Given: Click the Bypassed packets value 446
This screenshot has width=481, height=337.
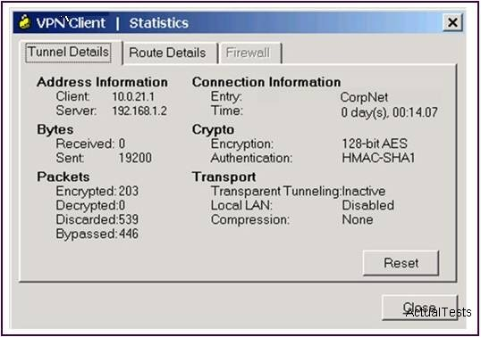Looking at the screenshot, I should click(x=129, y=234).
